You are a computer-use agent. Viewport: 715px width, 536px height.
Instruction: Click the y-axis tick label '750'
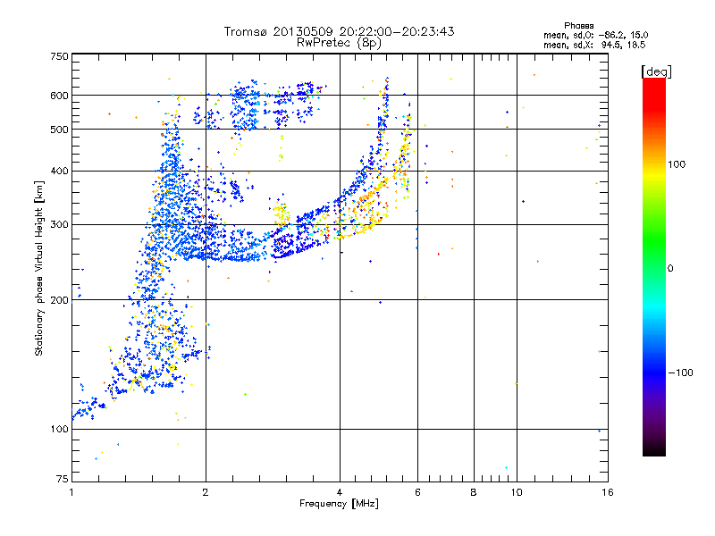pos(59,56)
